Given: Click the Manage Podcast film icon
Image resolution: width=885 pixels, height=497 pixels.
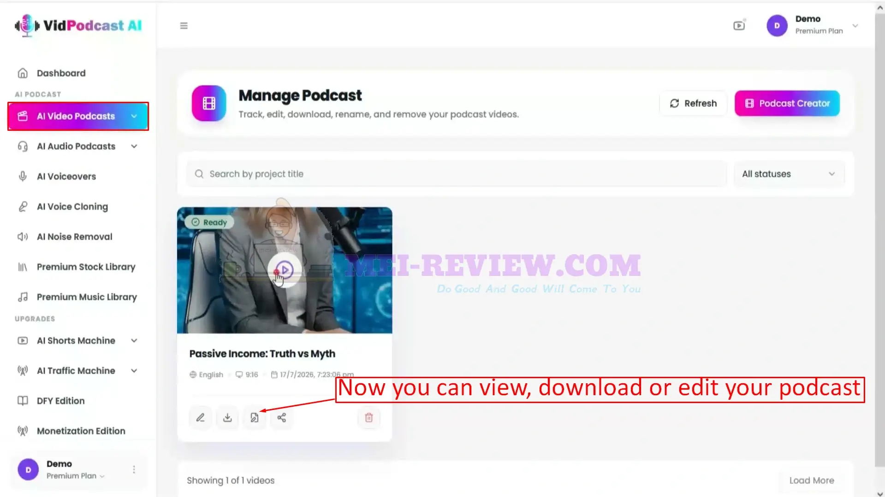Looking at the screenshot, I should 209,103.
